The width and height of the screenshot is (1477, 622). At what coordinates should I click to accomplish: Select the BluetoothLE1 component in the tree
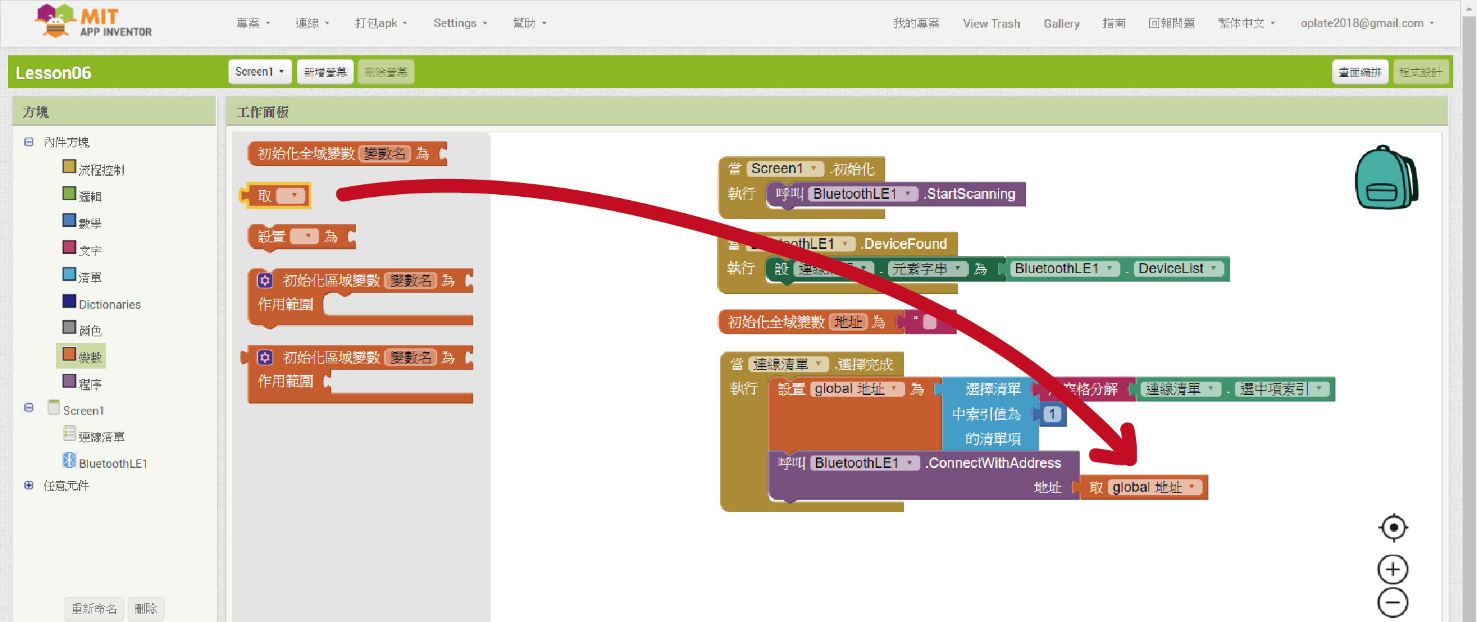[113, 463]
